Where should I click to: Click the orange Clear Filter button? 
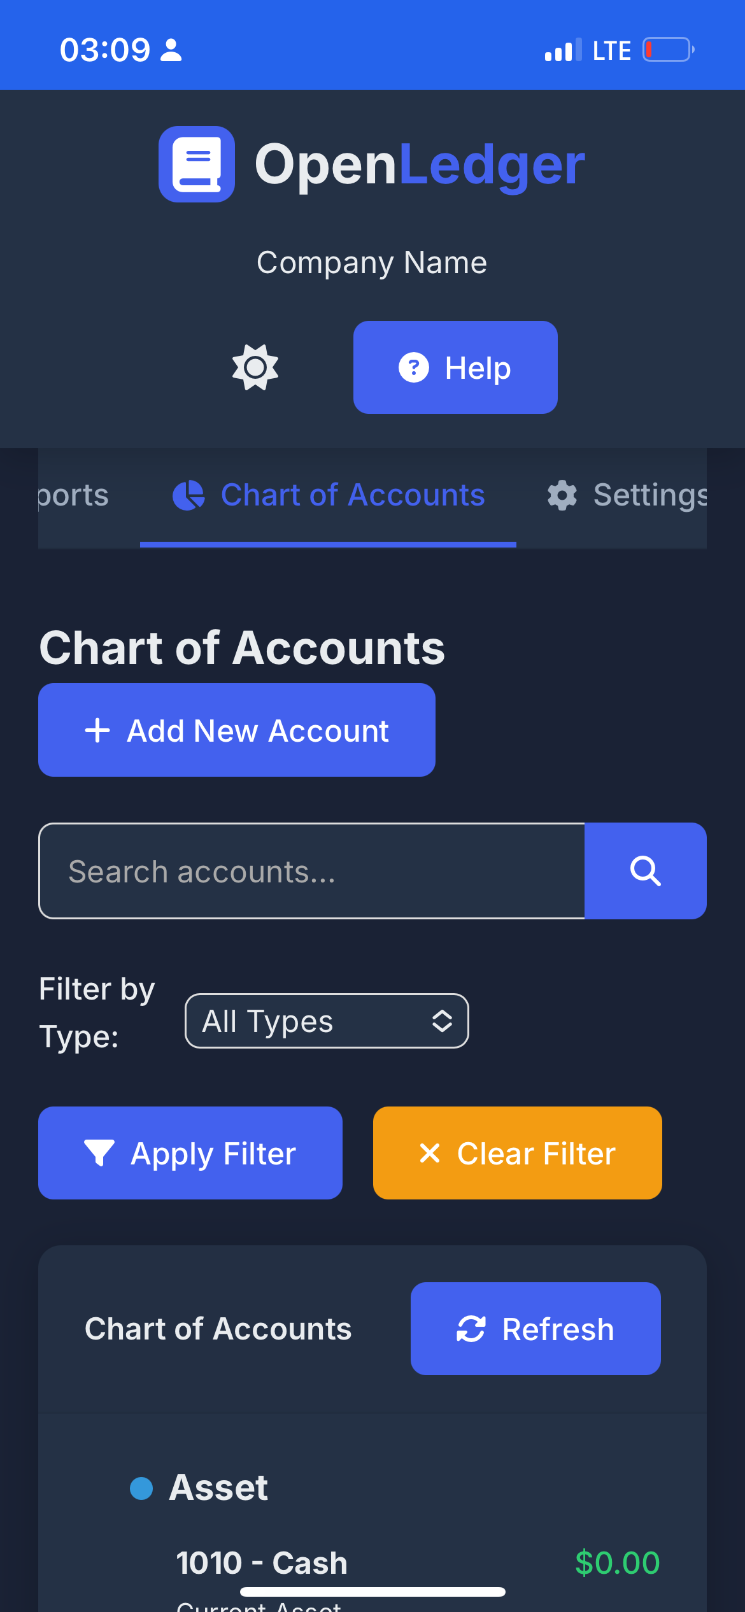(518, 1153)
